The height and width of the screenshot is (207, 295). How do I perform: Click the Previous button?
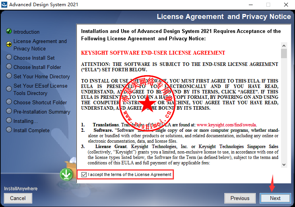click(240, 198)
